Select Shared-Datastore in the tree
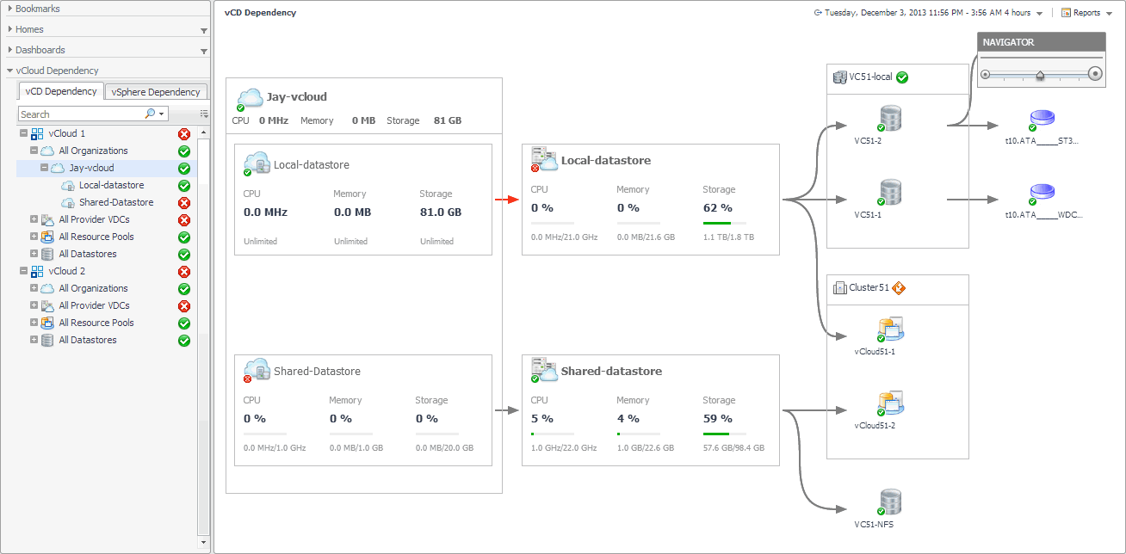1126x554 pixels. click(x=116, y=202)
